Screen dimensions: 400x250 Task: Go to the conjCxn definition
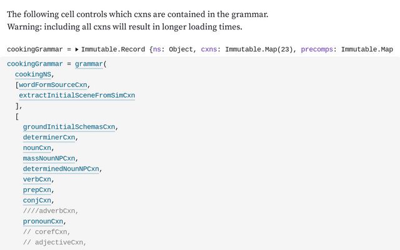pos(37,201)
